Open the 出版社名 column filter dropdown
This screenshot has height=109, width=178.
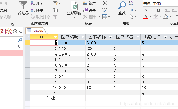165,37
